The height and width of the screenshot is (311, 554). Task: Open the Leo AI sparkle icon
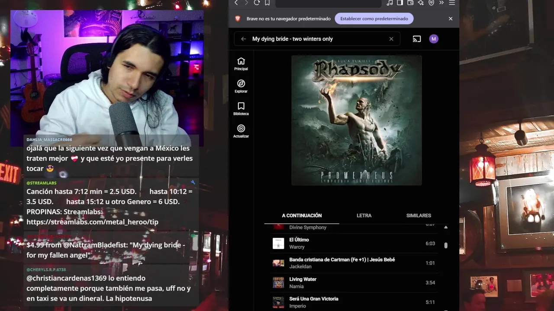coord(421,3)
